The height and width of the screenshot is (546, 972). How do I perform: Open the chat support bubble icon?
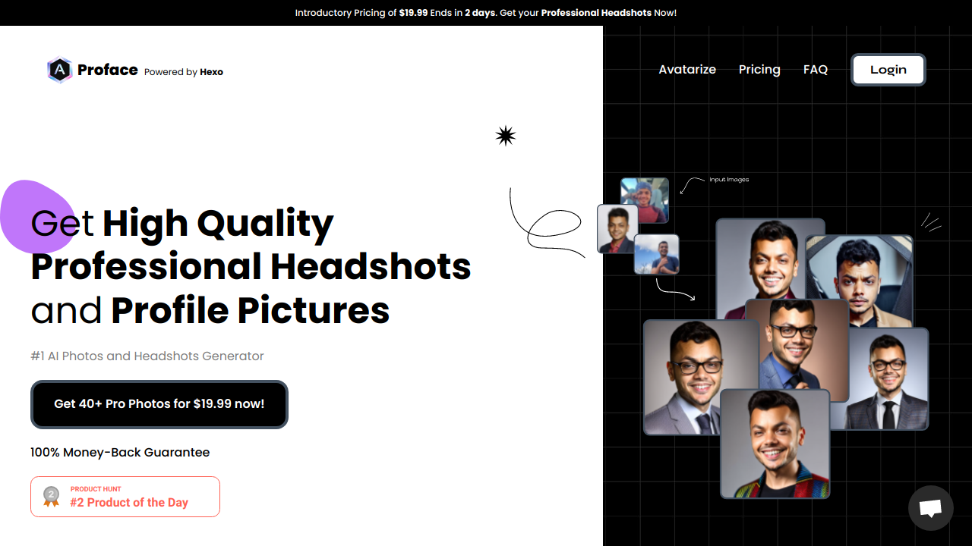click(x=931, y=508)
